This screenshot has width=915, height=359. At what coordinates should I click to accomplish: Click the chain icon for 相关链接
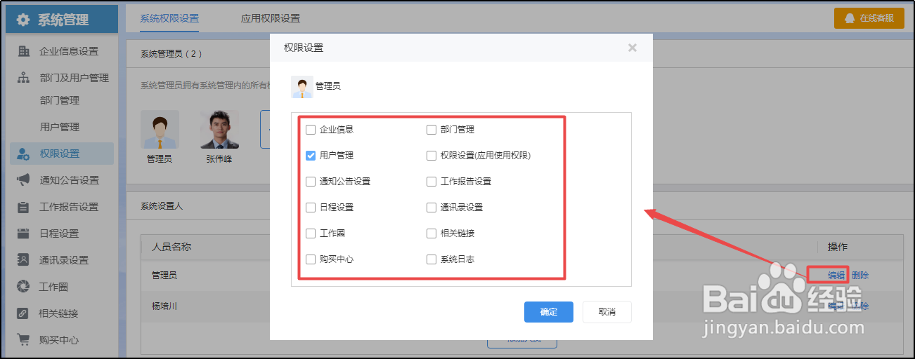(x=23, y=313)
